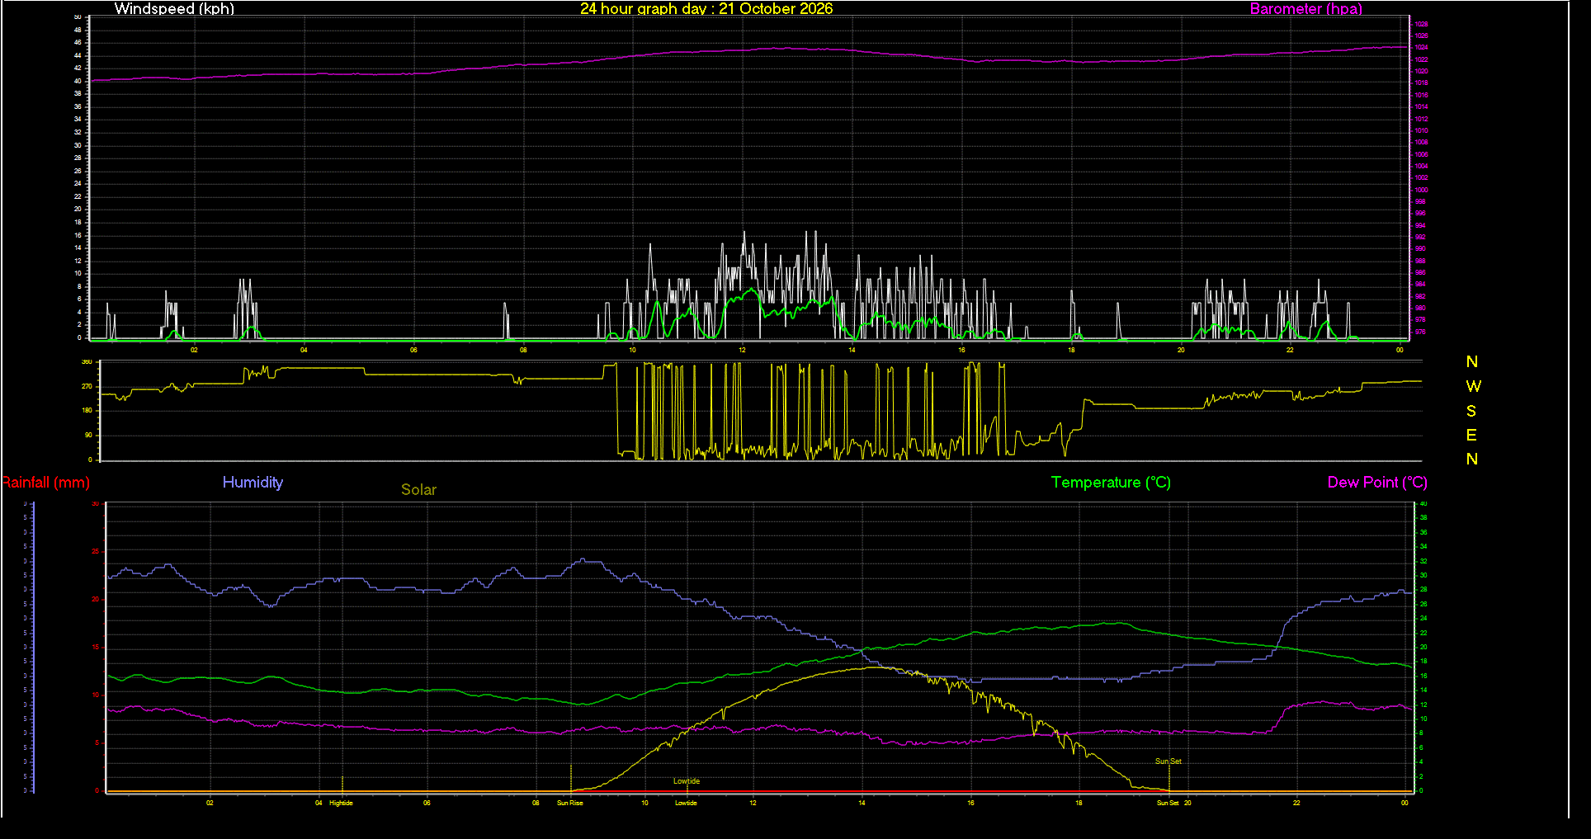Select the "Rainfall (mm)" legend label
The height and width of the screenshot is (839, 1591).
(45, 483)
